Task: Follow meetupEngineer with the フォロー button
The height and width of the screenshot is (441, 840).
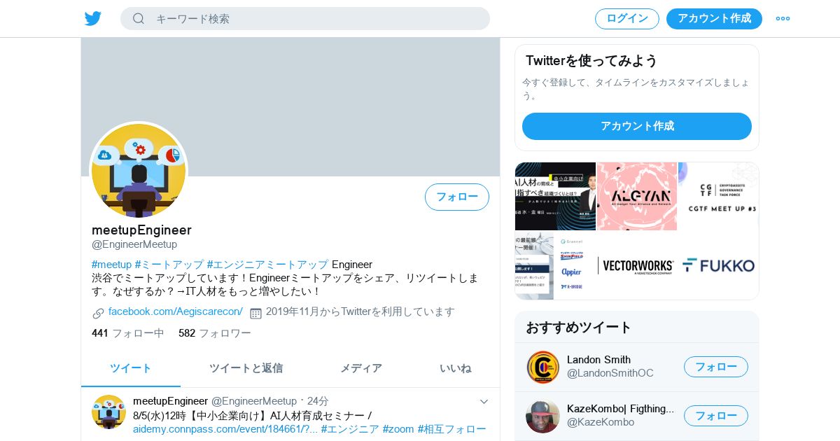Action: pos(457,197)
